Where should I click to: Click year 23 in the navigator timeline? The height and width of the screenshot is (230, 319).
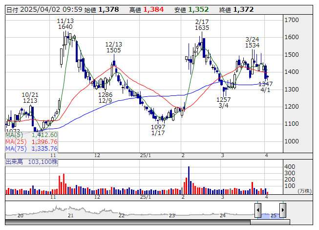(x=172, y=215)
